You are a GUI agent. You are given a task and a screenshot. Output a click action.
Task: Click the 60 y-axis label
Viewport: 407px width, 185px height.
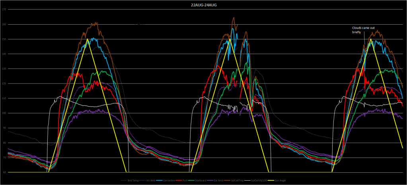(x=4, y=172)
